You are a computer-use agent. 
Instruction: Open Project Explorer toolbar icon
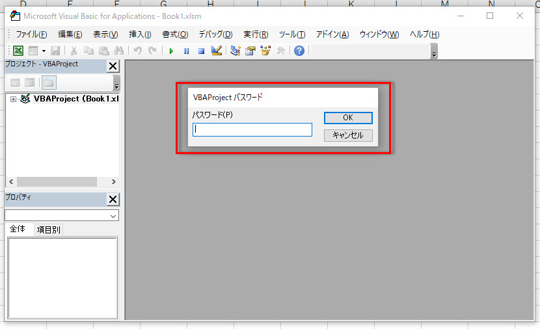(236, 51)
